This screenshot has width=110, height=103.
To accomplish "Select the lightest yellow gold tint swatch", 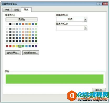I will pos(30,29).
